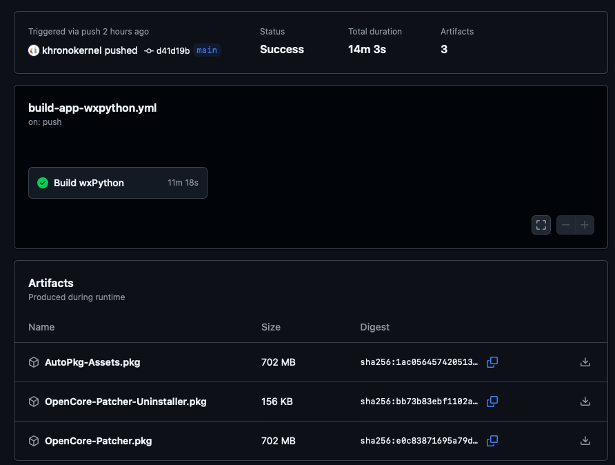
Task: Click the commit icon before d41d19b
Action: [149, 51]
